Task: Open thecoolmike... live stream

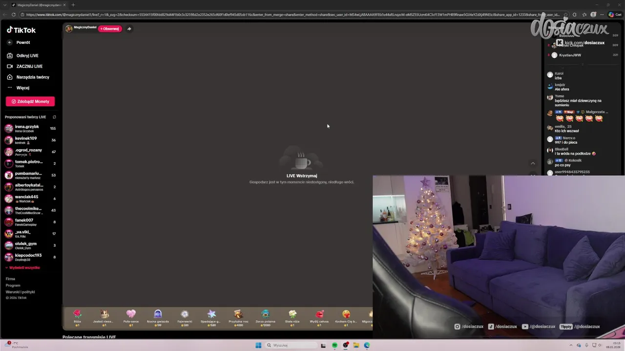Action: click(30, 211)
